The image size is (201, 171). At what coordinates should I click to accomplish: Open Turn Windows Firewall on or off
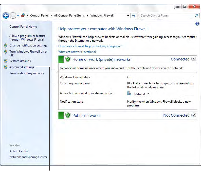click(28, 53)
